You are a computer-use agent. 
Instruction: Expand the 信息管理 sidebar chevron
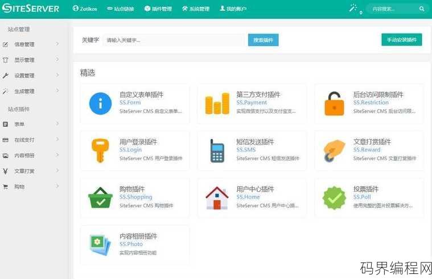(x=57, y=44)
